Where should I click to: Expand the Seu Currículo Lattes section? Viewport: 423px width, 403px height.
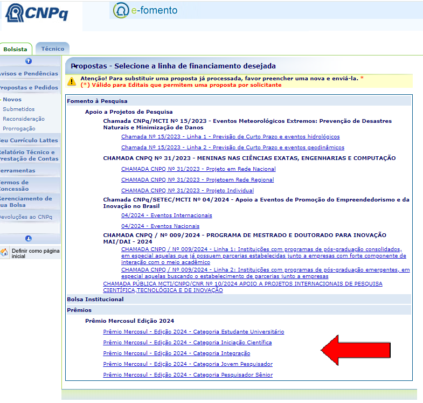coord(29,140)
